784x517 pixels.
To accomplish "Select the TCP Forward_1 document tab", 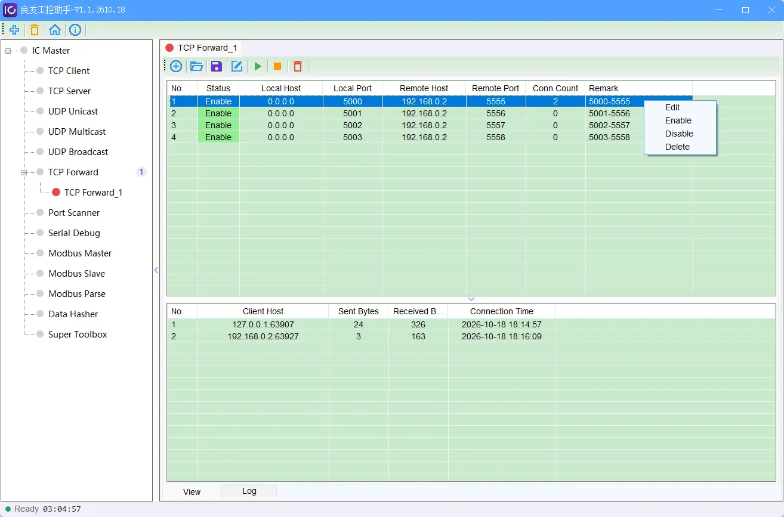I will click(202, 48).
